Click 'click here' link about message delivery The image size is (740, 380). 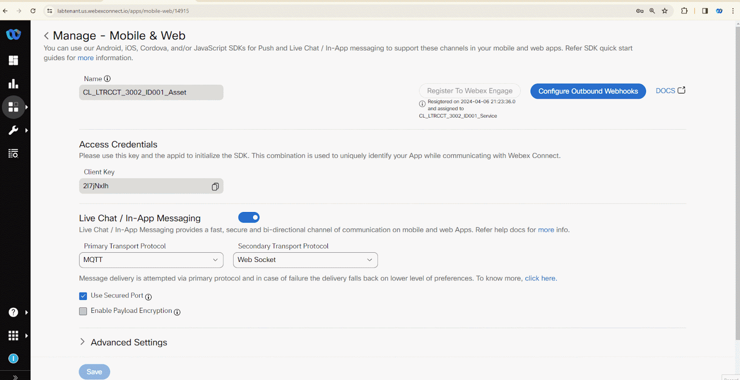click(x=540, y=279)
